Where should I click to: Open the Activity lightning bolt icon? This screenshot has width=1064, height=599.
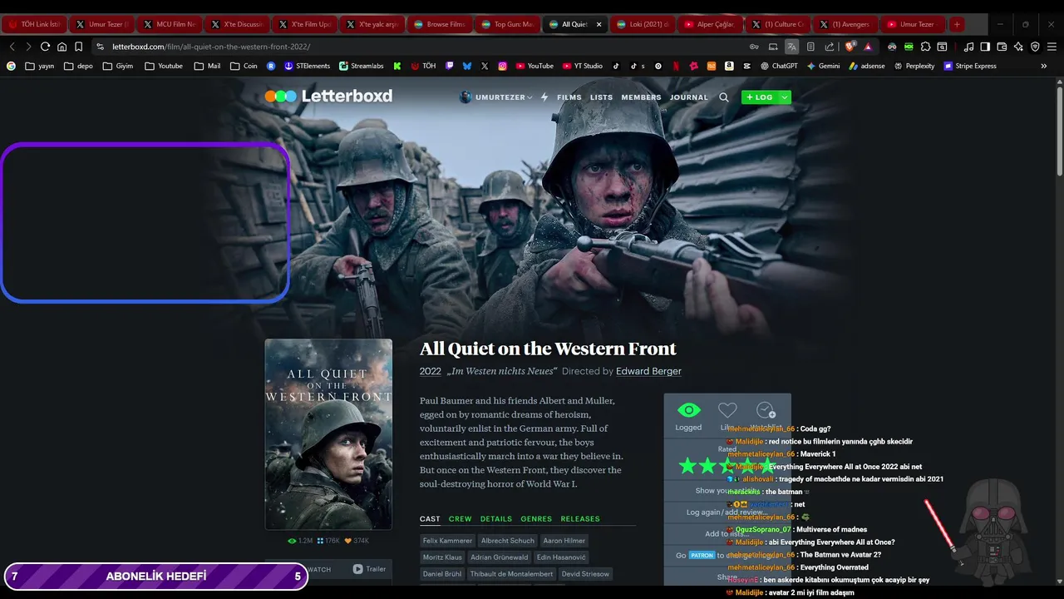[544, 97]
